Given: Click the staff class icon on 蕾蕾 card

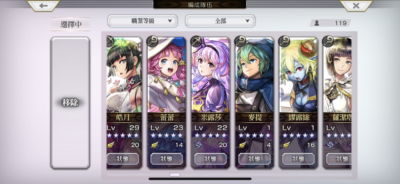Looking at the screenshot, I should (x=152, y=41).
